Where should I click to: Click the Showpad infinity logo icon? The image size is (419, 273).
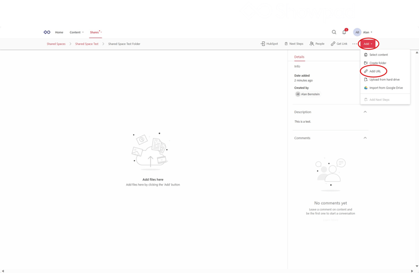[x=47, y=32]
